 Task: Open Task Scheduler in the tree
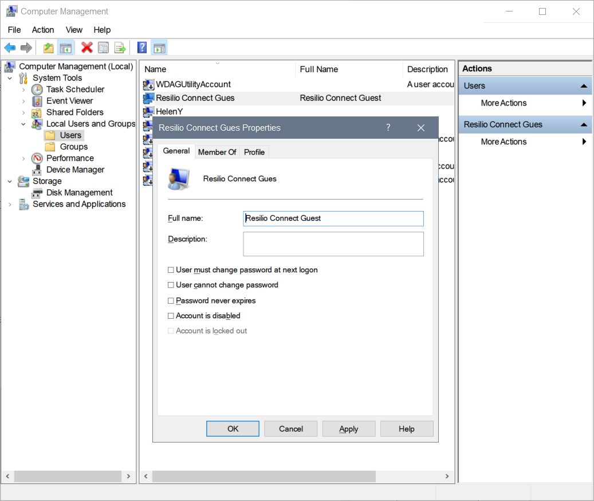[75, 89]
